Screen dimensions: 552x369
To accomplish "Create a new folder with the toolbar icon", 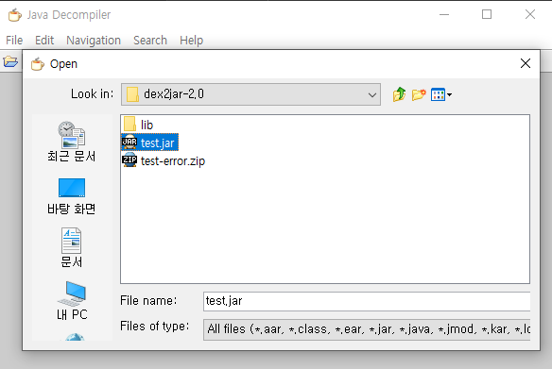I will pyautogui.click(x=419, y=94).
